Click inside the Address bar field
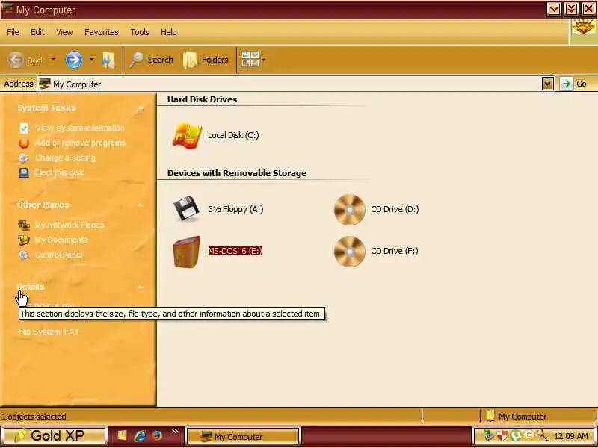The width and height of the screenshot is (598, 448). pyautogui.click(x=290, y=84)
